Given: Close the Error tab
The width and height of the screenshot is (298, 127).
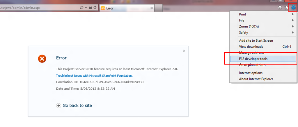Looking at the screenshot, I should click(151, 8).
